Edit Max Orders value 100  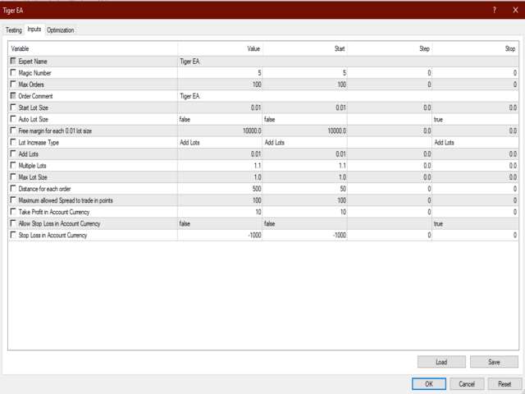coord(220,85)
